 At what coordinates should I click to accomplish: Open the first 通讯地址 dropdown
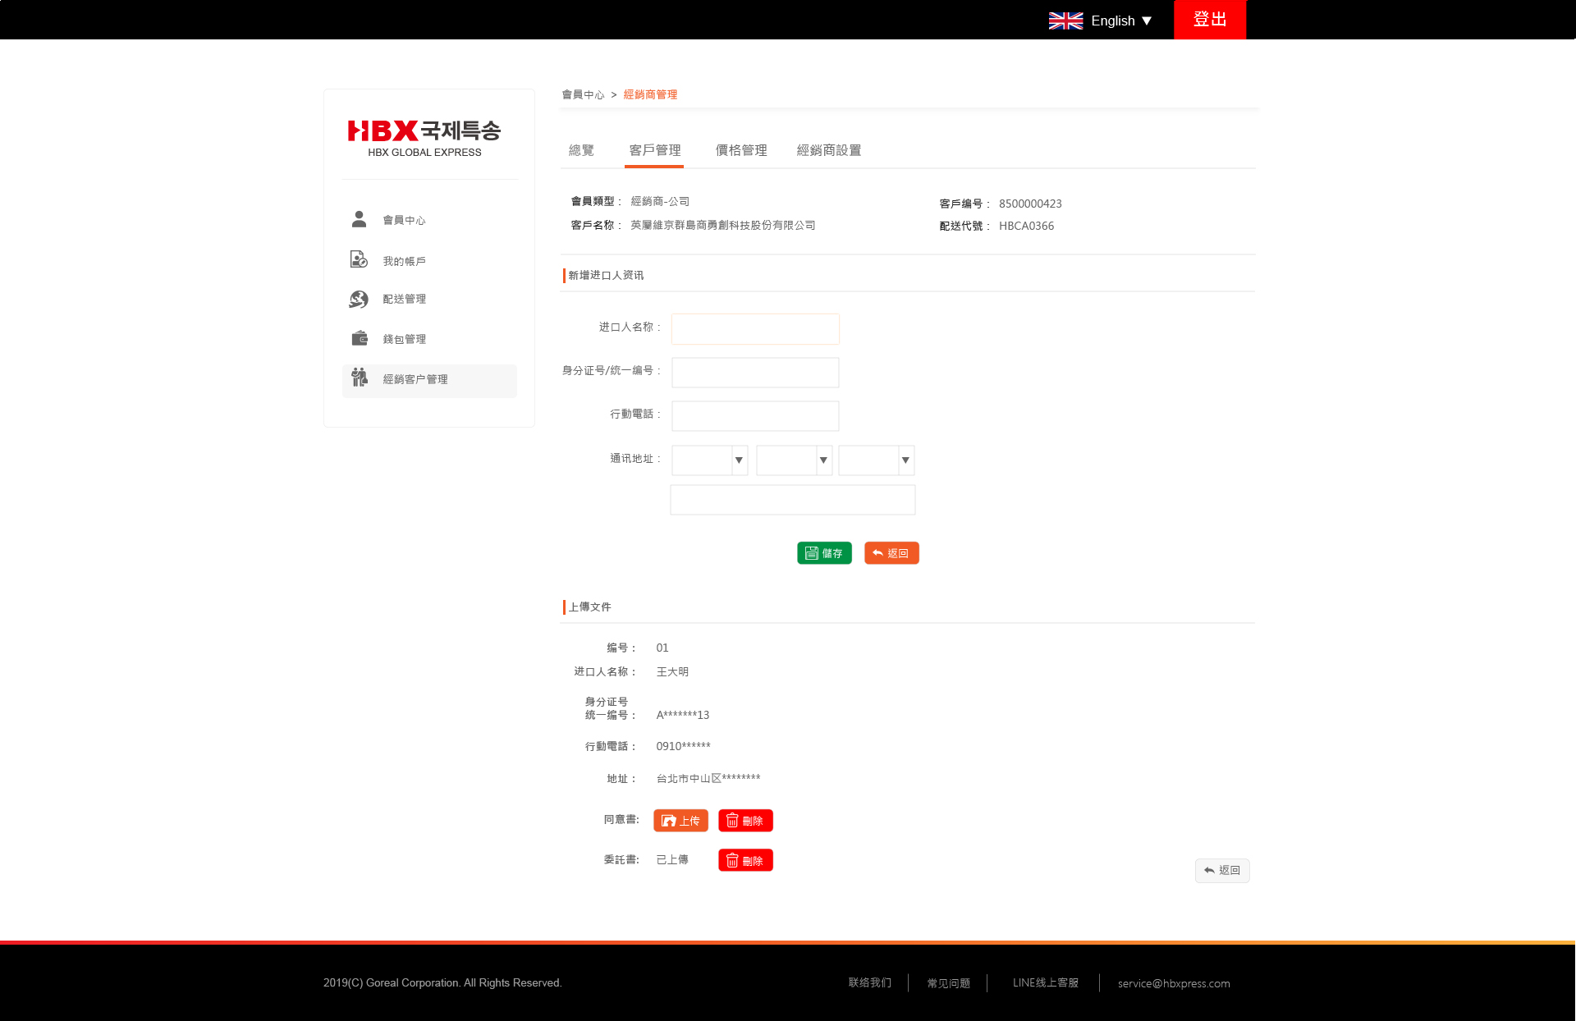click(x=709, y=460)
